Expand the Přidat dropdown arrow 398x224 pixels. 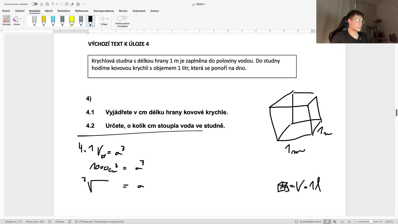point(108,19)
